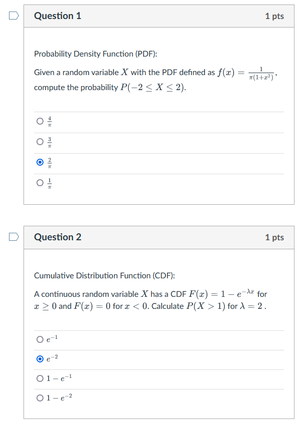Click the already-selected 2/π radio button

coord(40,162)
